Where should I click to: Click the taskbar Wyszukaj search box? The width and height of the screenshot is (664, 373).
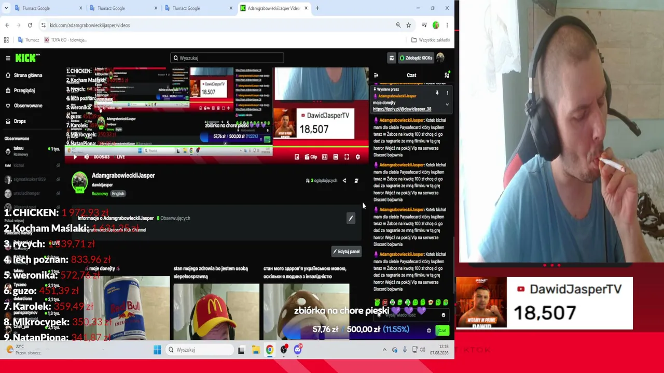200,350
